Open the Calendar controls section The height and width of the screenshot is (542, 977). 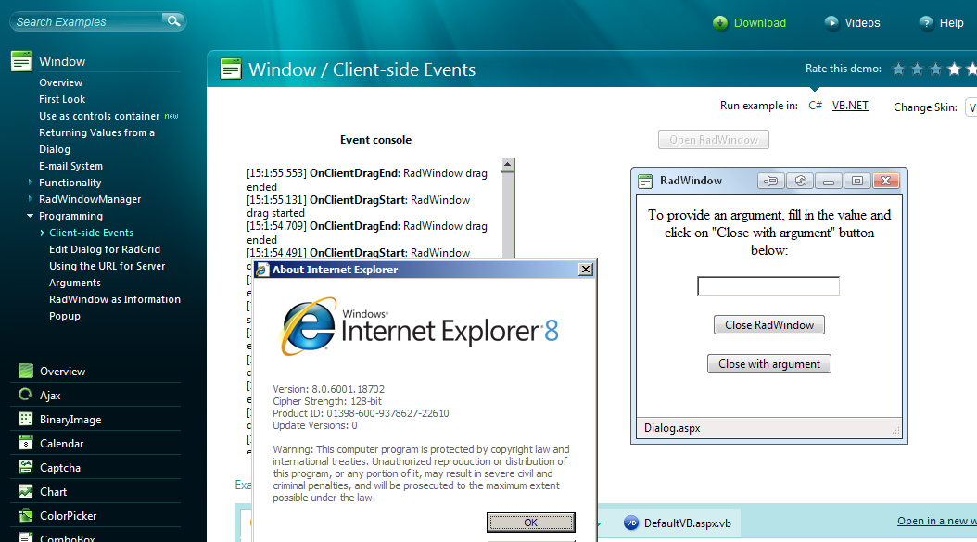62,444
